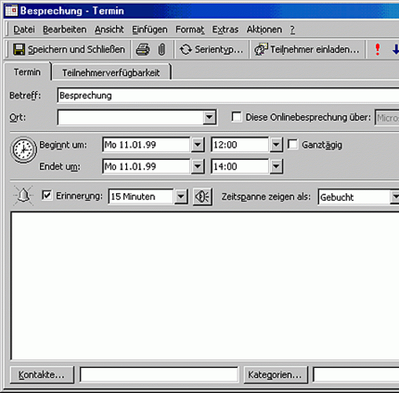Open the Extras menu
Viewport: 399px width, 393px height.
pos(225,29)
